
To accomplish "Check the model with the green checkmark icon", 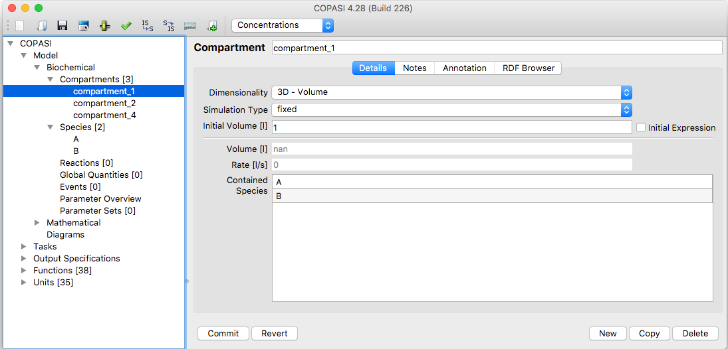I will (x=126, y=26).
